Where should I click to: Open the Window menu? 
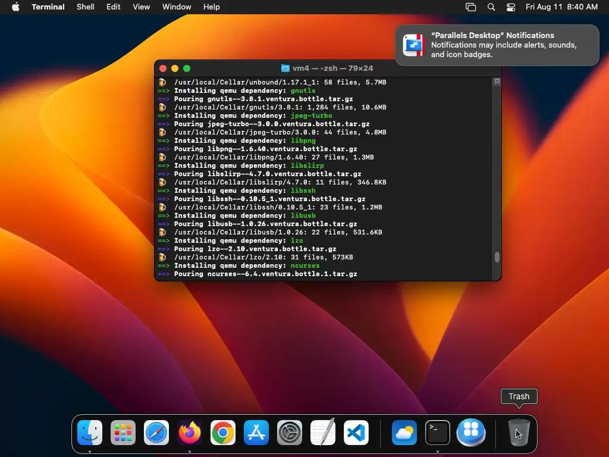tap(177, 7)
